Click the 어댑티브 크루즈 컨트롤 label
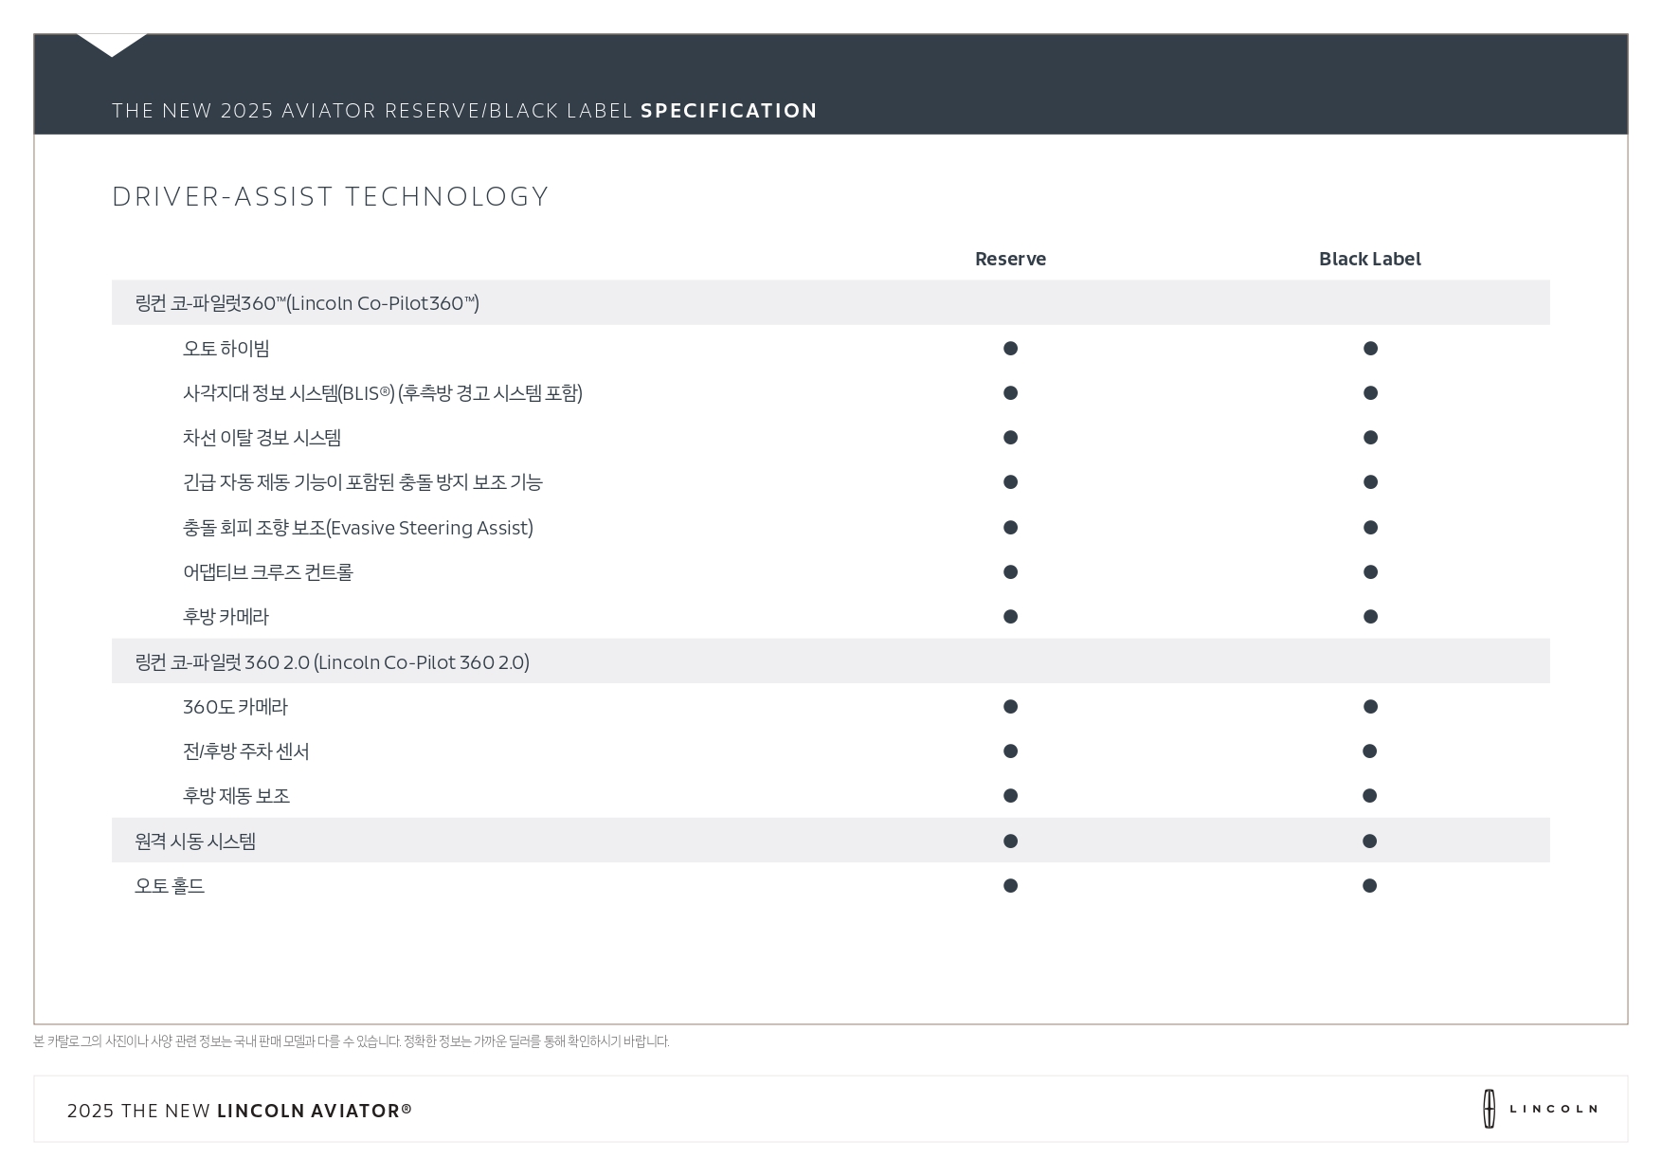The height and width of the screenshot is (1176, 1662). [x=268, y=572]
